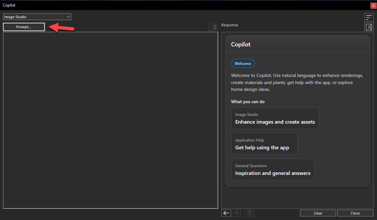This screenshot has width=377, height=220.
Task: Collapse the response panel with the arrow icon
Action: (369, 27)
